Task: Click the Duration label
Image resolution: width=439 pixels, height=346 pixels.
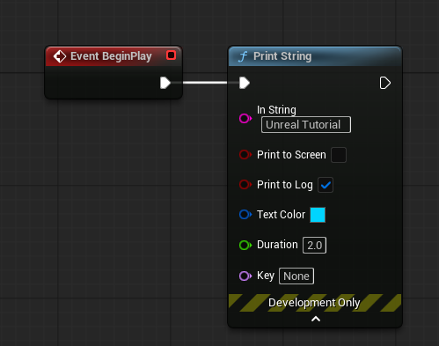Action: (x=277, y=245)
